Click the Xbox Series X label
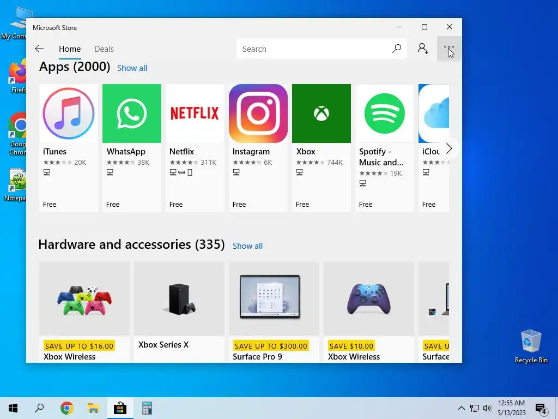The height and width of the screenshot is (419, 558). pyautogui.click(x=163, y=345)
